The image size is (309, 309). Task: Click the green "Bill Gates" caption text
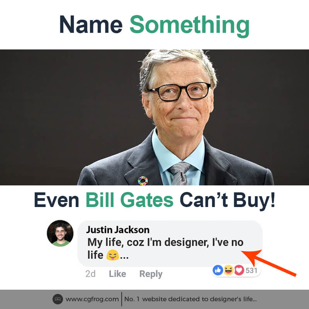click(129, 200)
